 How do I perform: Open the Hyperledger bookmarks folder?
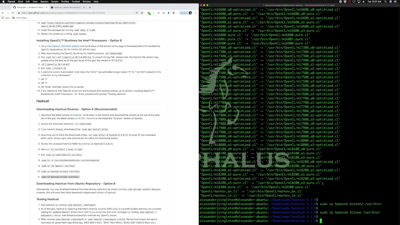(20, 18)
